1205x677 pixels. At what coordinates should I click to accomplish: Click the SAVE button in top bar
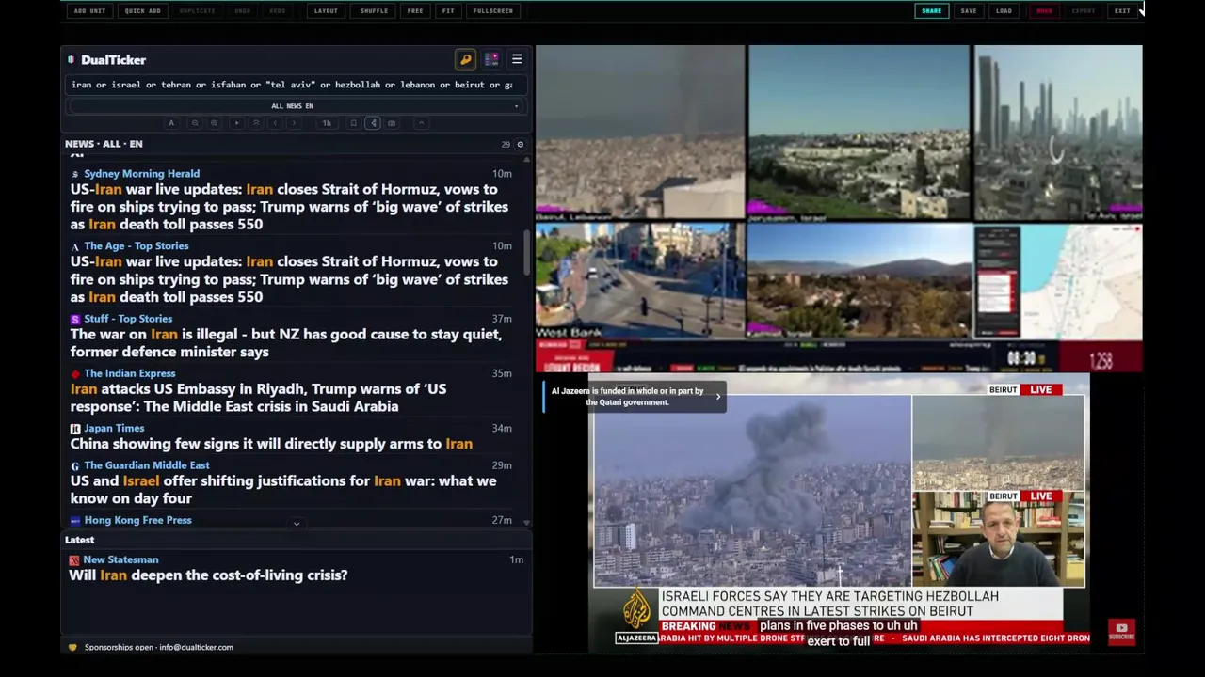click(969, 11)
